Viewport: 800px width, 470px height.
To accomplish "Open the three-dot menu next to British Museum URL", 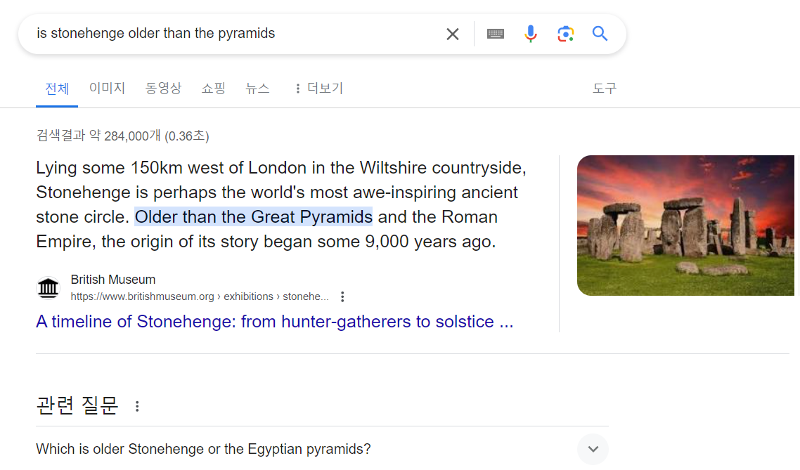I will point(342,296).
